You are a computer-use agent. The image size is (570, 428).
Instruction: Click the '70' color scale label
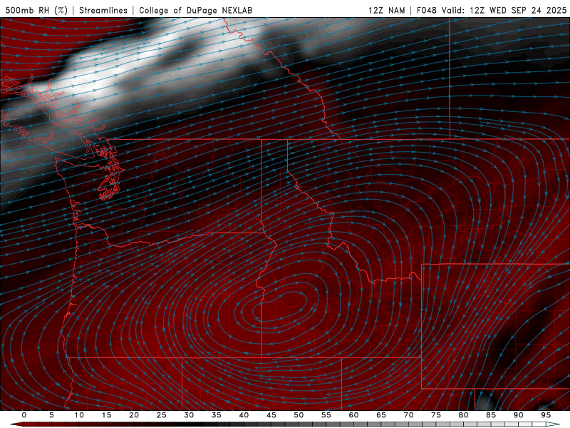click(x=408, y=415)
